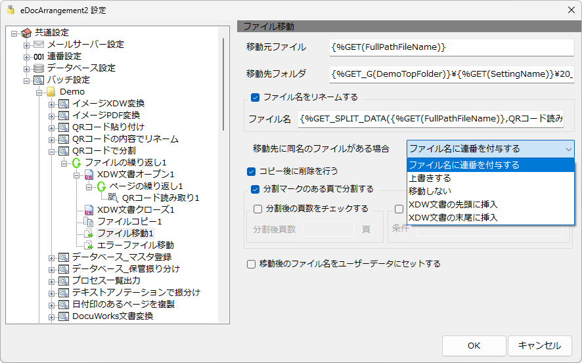Click the DocuWorks文書変換 batch icon
The width and height of the screenshot is (582, 363).
pos(64,316)
